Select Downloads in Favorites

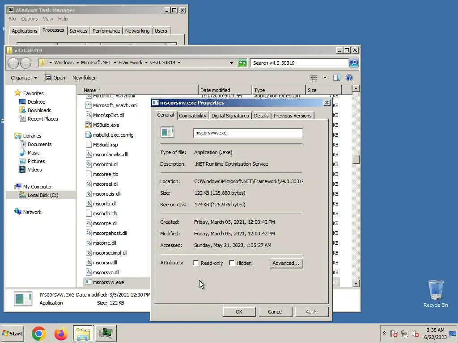[39, 110]
